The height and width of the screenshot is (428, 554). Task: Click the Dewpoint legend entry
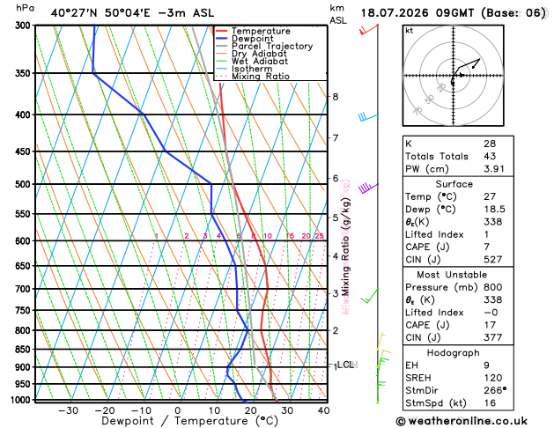(x=252, y=39)
